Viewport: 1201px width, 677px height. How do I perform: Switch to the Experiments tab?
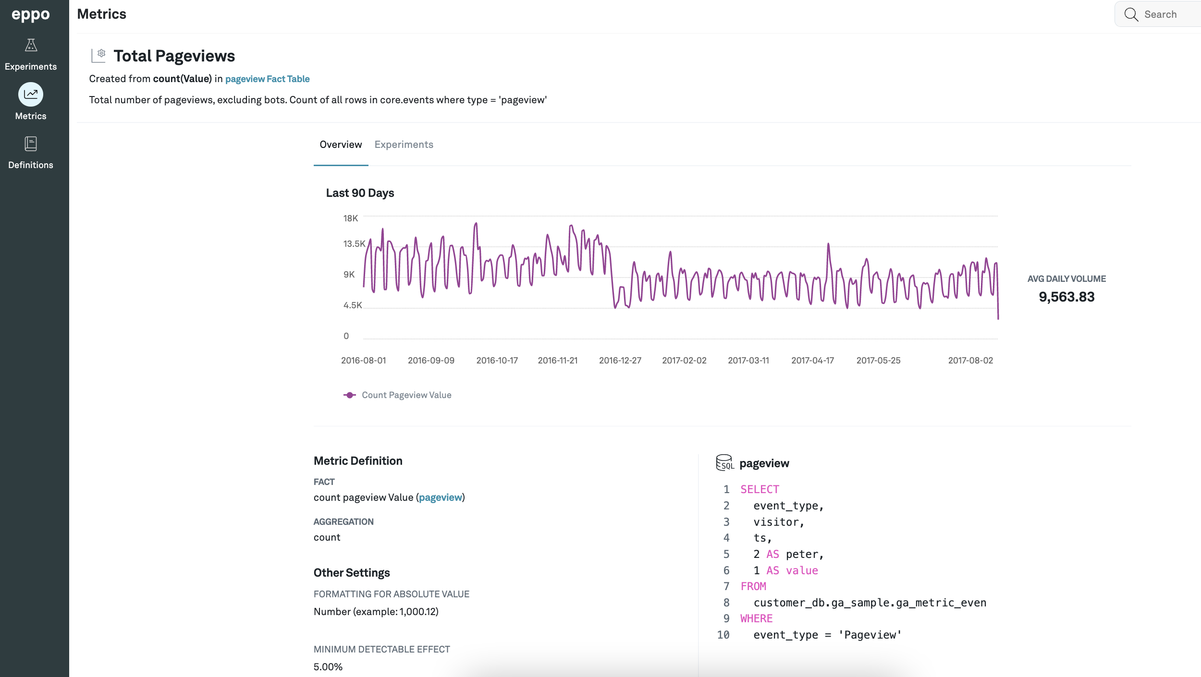(404, 145)
